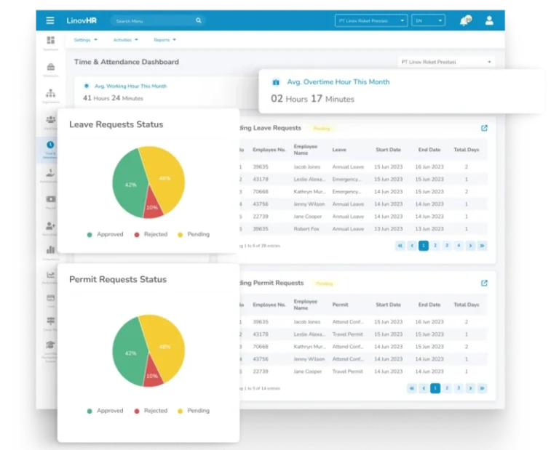Open the Settings menu
The width and height of the screenshot is (559, 450).
click(85, 40)
